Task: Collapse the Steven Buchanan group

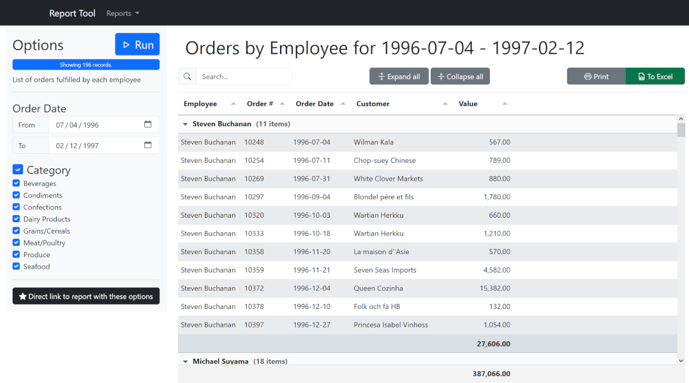Action: coord(186,124)
